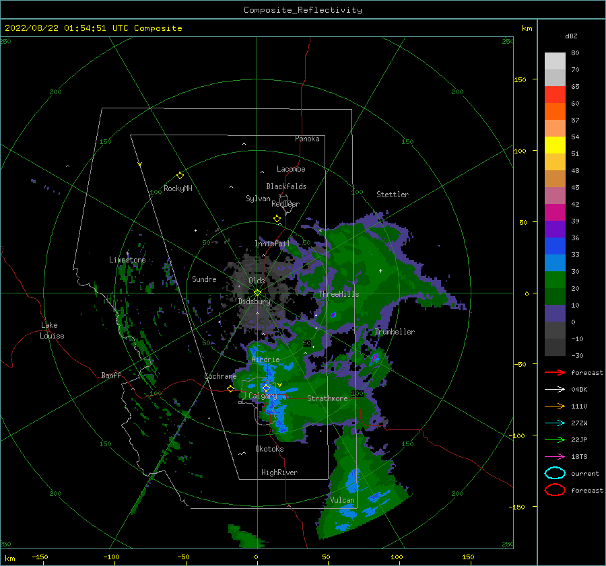Click the Limestone label

pyautogui.click(x=127, y=260)
